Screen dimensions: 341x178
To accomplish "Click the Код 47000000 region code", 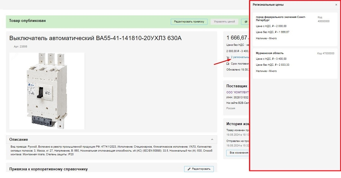I will (326, 53).
